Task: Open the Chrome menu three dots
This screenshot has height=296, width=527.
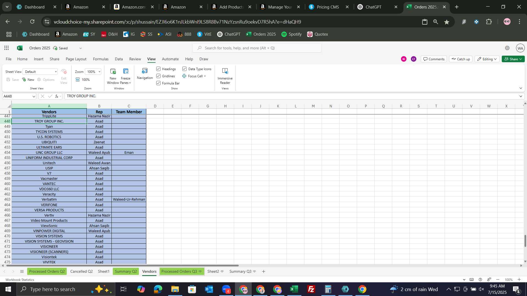Action: (x=519, y=22)
